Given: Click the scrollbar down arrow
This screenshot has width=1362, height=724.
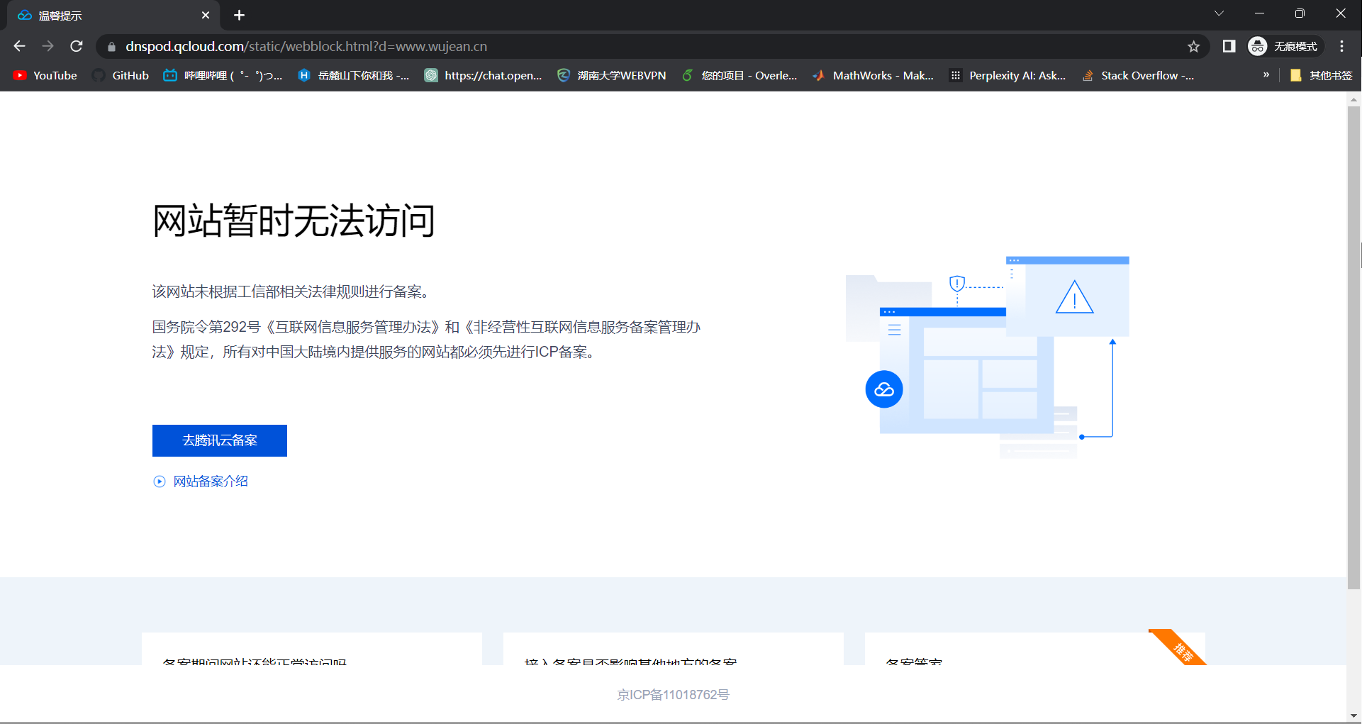Looking at the screenshot, I should [x=1353, y=716].
